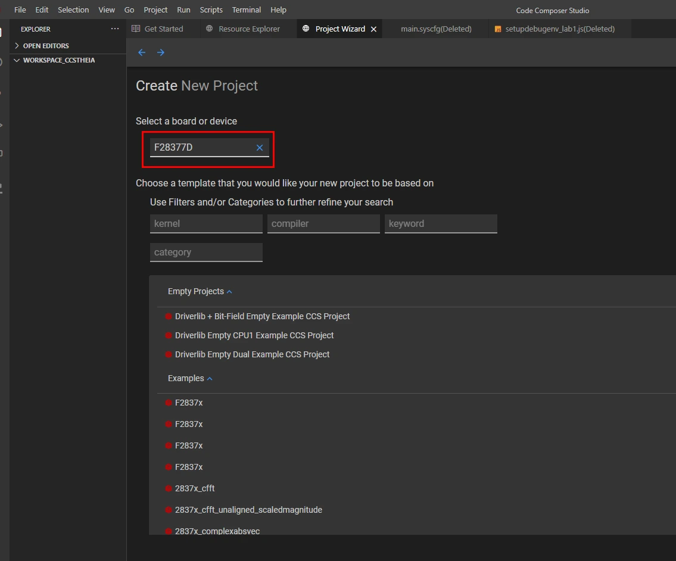Click the EXPLORER panel title
This screenshot has height=561, width=676.
pyautogui.click(x=35, y=29)
